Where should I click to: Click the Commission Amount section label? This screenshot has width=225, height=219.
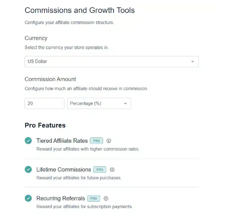(x=50, y=79)
